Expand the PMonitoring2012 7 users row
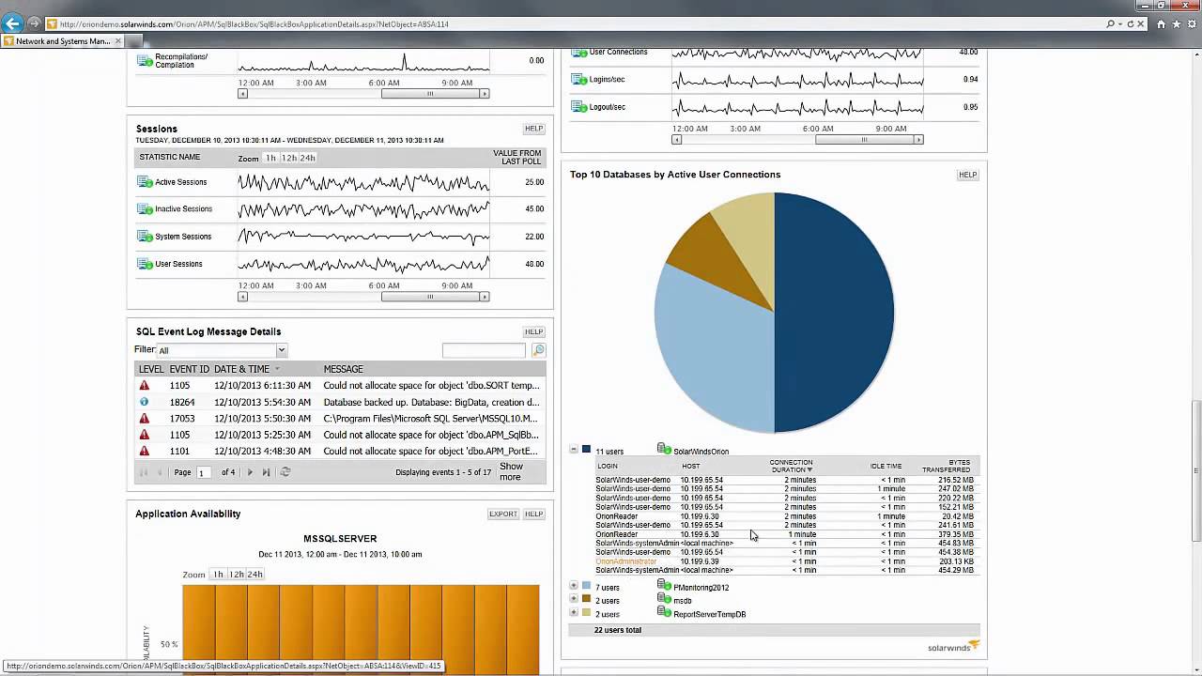 point(574,587)
